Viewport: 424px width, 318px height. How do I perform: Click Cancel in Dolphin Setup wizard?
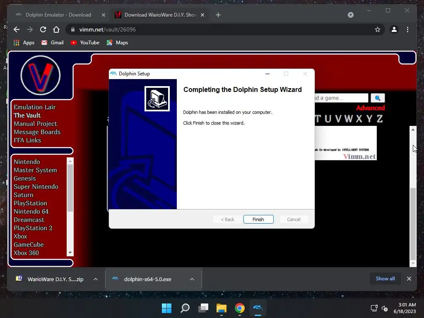[x=294, y=219]
